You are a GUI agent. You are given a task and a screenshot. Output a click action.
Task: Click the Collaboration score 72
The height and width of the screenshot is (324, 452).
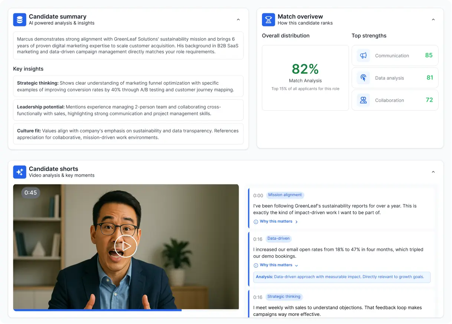point(429,100)
